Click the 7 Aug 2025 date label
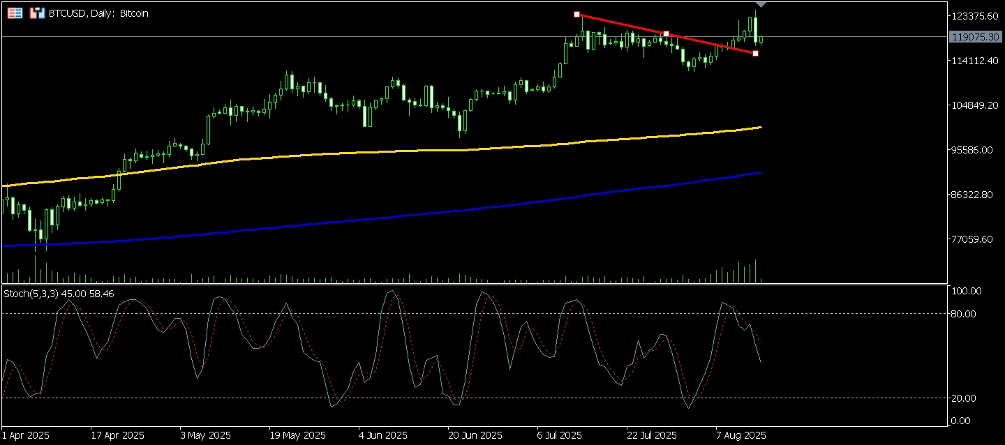 pyautogui.click(x=741, y=435)
